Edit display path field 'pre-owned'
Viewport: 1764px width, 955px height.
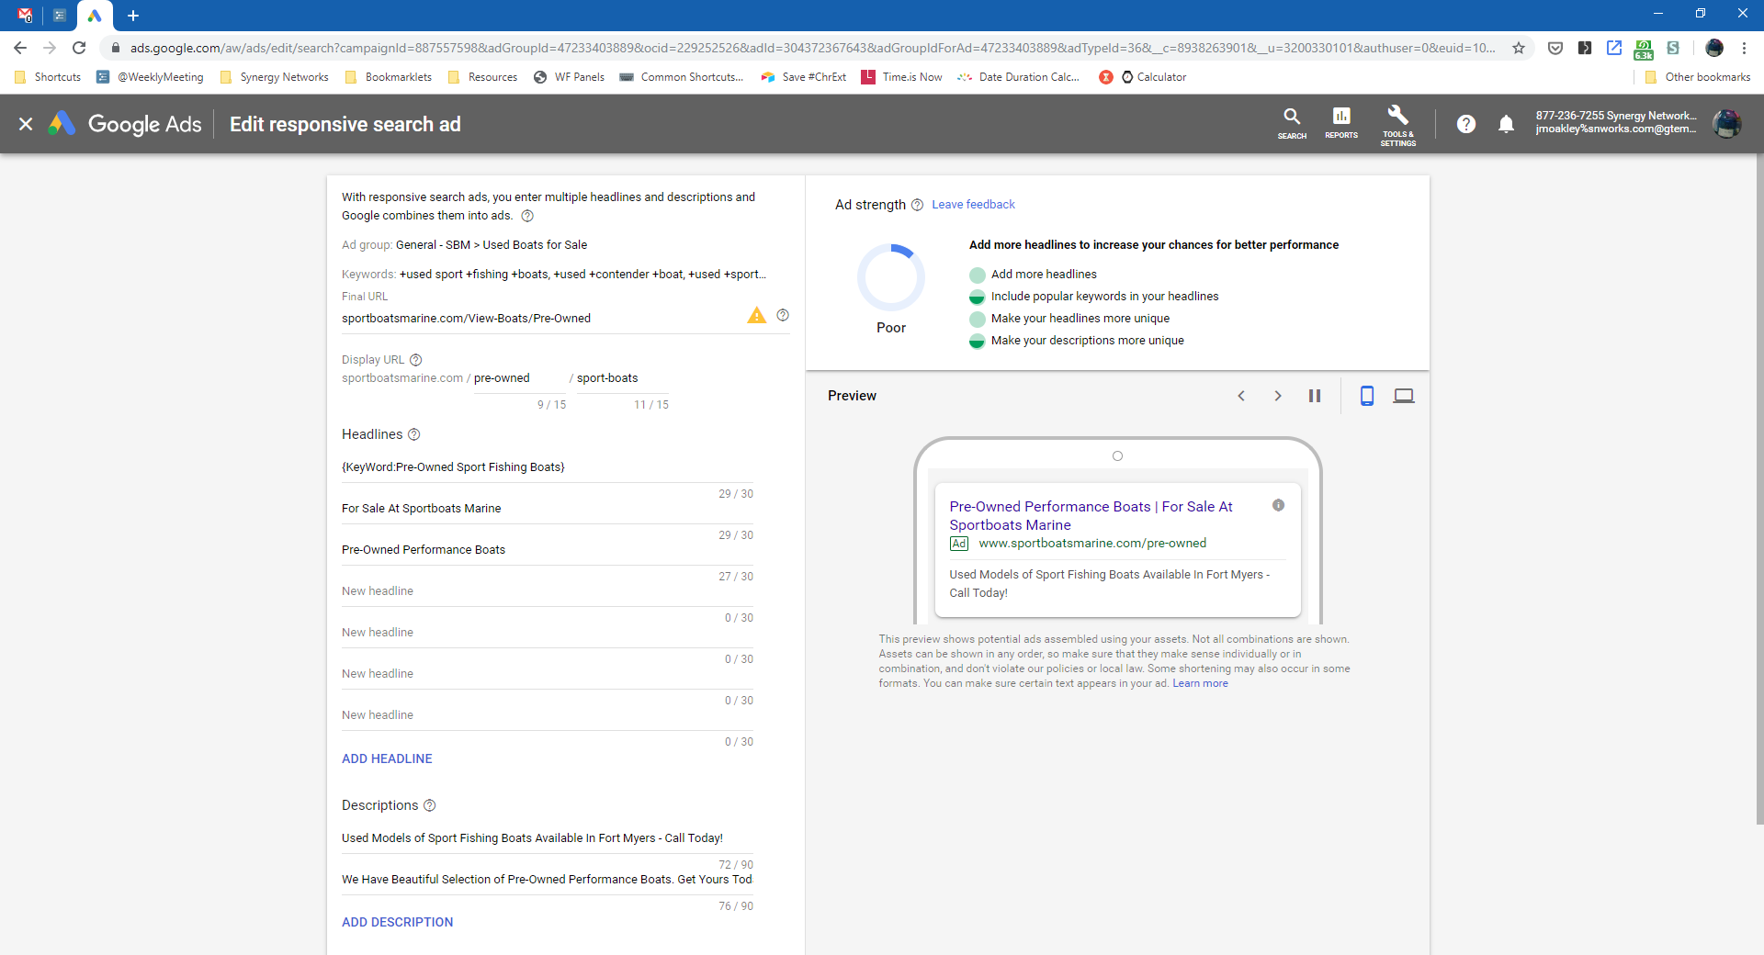click(x=520, y=378)
